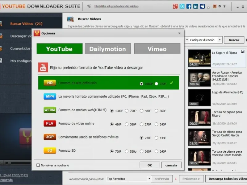Click the 3D format badge
The image size is (247, 185).
(50, 150)
